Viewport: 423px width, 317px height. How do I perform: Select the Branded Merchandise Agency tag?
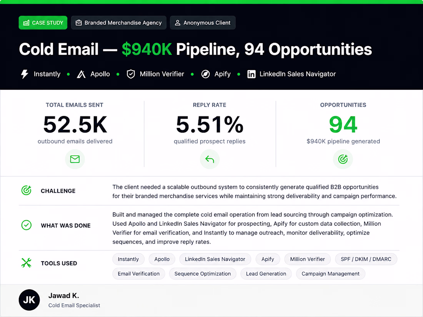click(119, 23)
